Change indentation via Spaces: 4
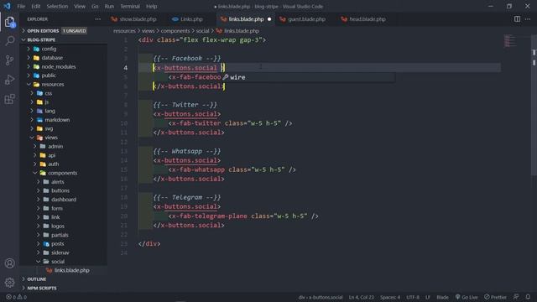Viewport: 537px width, 302px height. (x=389, y=297)
